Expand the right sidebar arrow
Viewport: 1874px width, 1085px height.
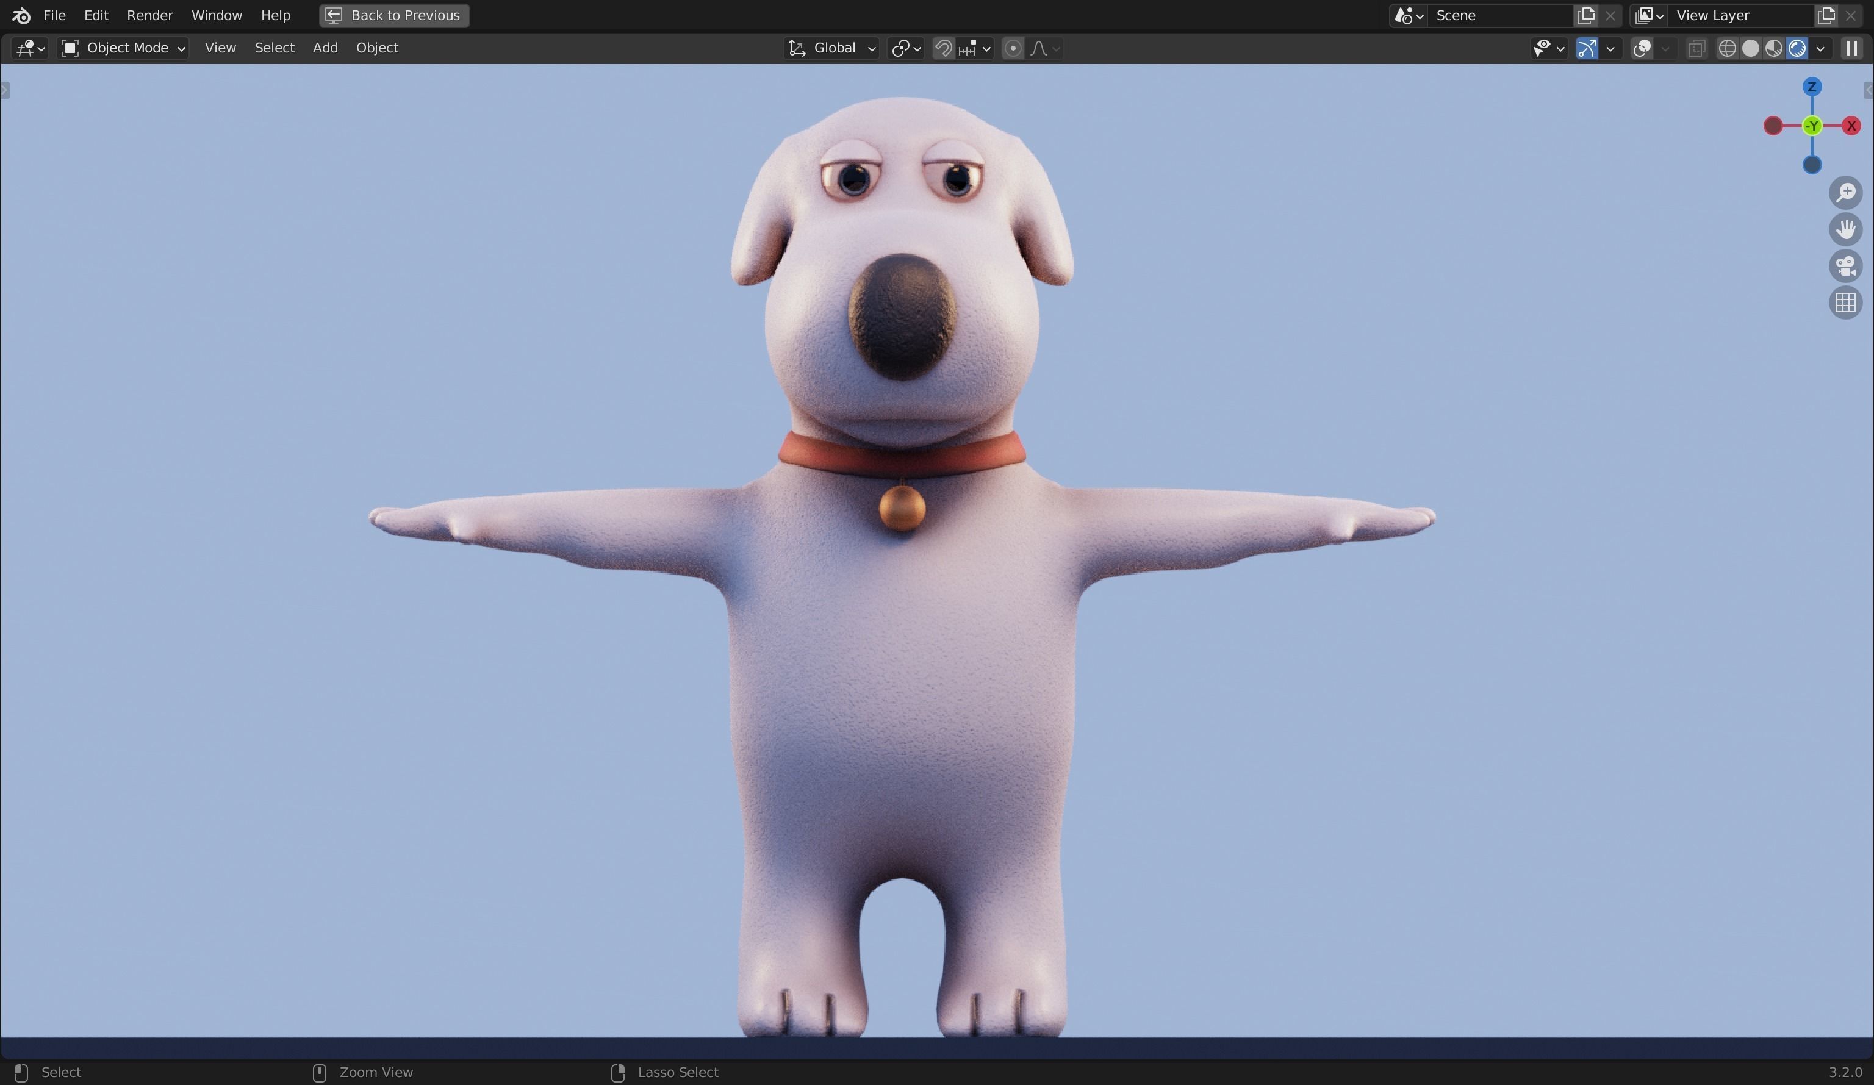coord(1868,90)
